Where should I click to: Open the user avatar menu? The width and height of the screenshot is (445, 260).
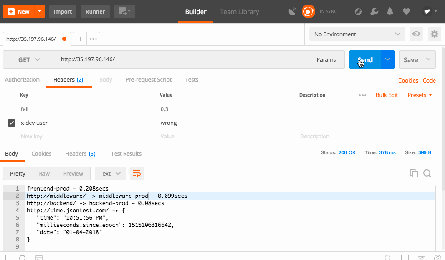click(x=430, y=12)
